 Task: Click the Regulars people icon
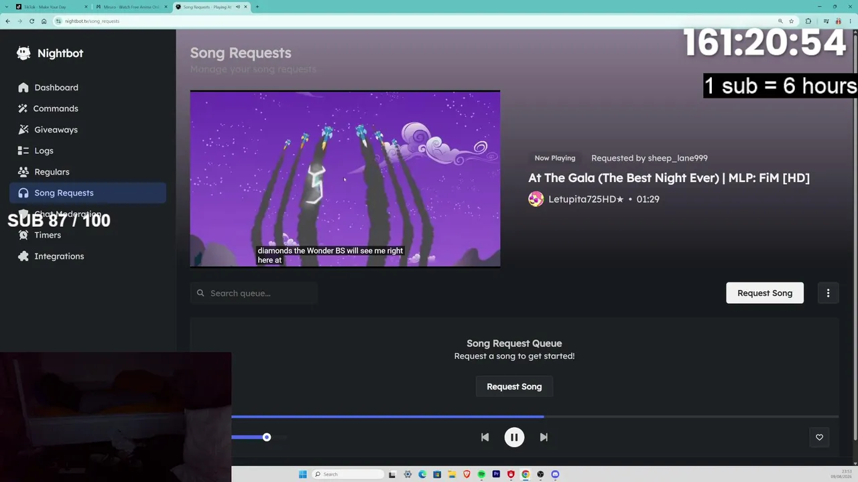tap(23, 172)
